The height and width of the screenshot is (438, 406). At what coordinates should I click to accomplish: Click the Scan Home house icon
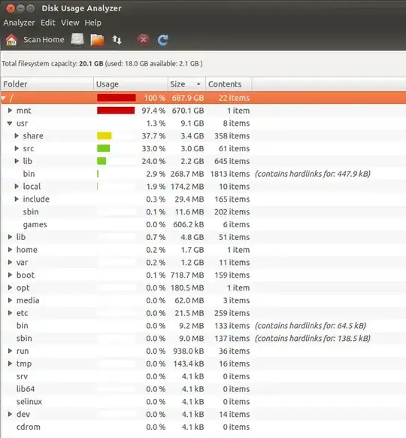coord(11,40)
